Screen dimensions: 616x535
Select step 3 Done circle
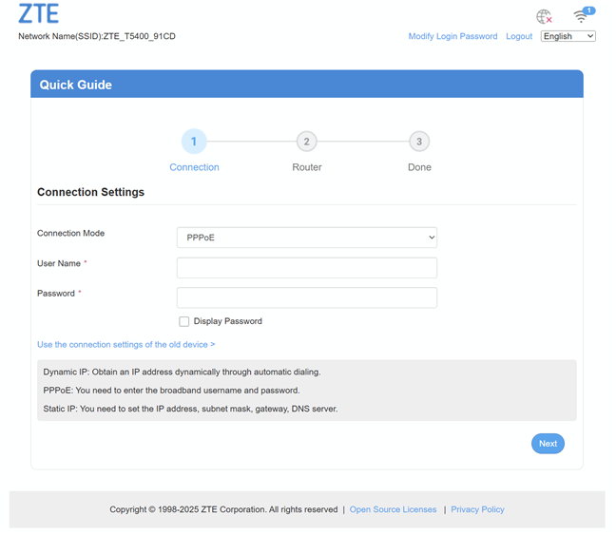[x=419, y=142]
